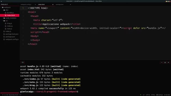Click the closing html tag

point(32,44)
